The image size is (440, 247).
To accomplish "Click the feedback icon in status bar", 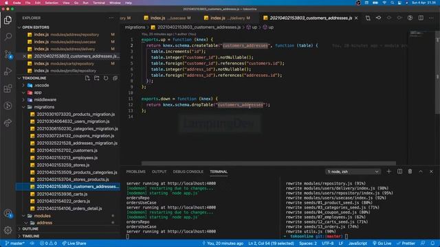I will (x=423, y=243).
